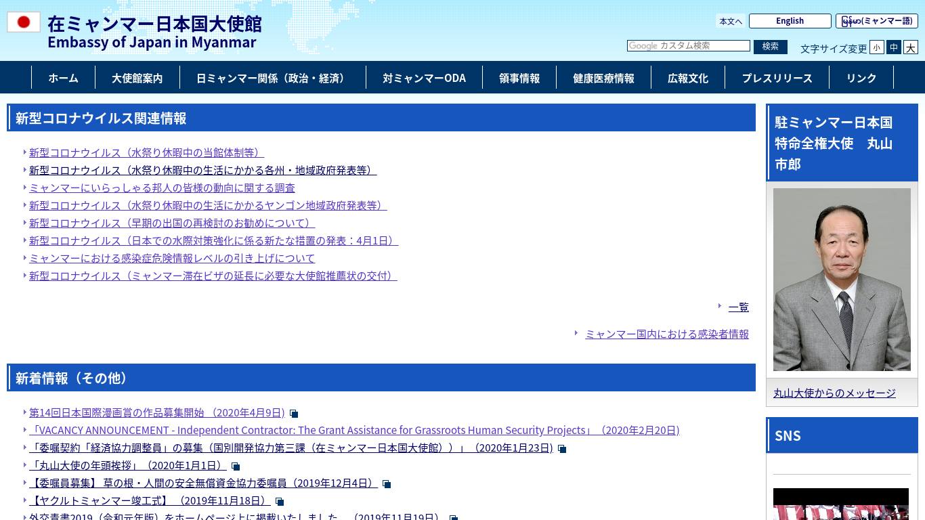
Task: Focus the Google カスタム検索 input field
Action: [689, 46]
